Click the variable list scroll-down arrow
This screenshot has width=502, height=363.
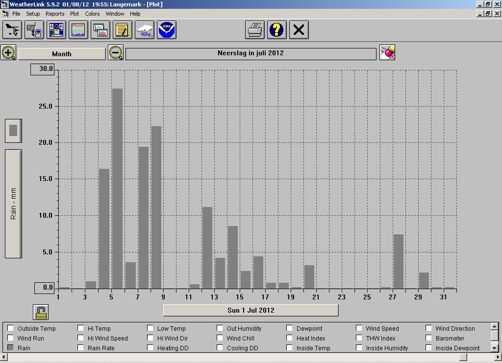[494, 348]
